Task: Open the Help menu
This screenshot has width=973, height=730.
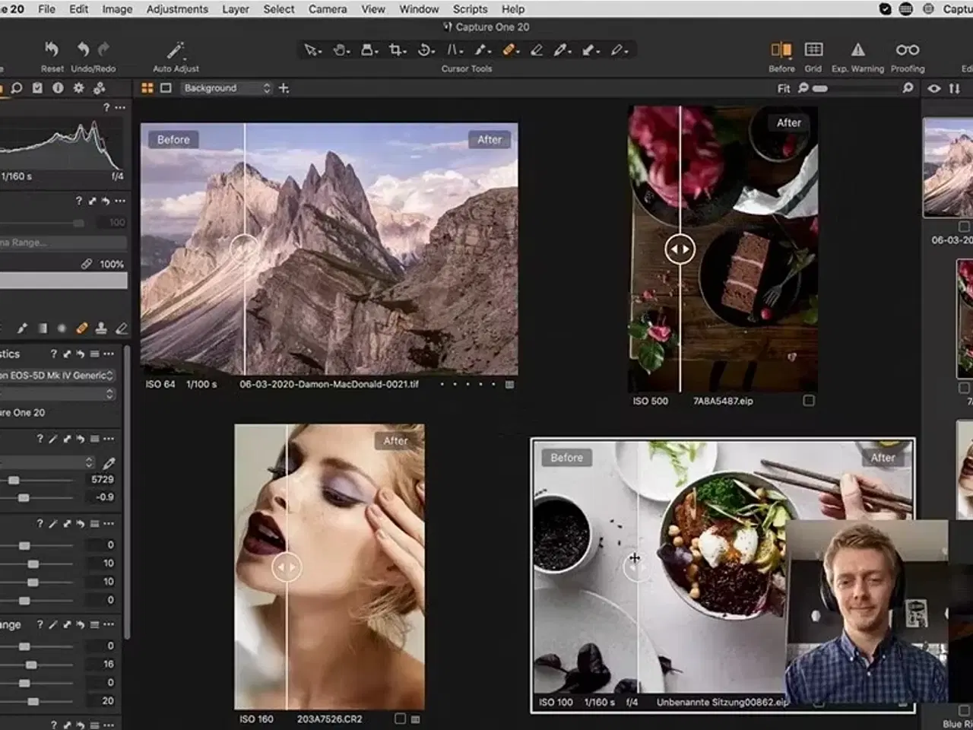Action: (513, 9)
